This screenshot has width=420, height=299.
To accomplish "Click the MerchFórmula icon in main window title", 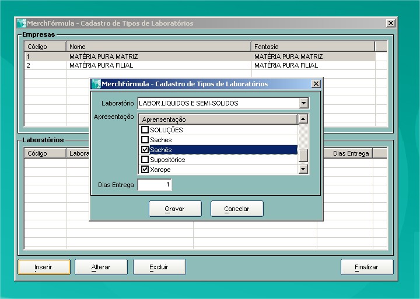I will (x=22, y=23).
